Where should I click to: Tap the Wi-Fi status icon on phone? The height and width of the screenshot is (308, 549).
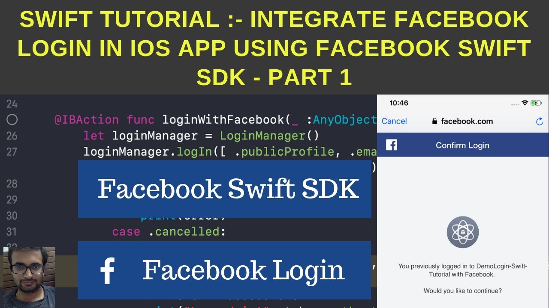525,103
